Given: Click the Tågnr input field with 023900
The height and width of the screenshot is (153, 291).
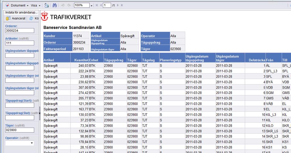Looking at the screenshot, I should click(x=20, y=130).
